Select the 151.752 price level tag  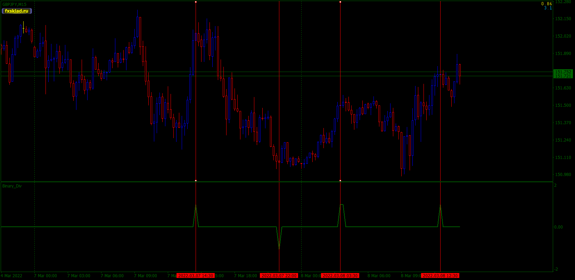coord(563,72)
